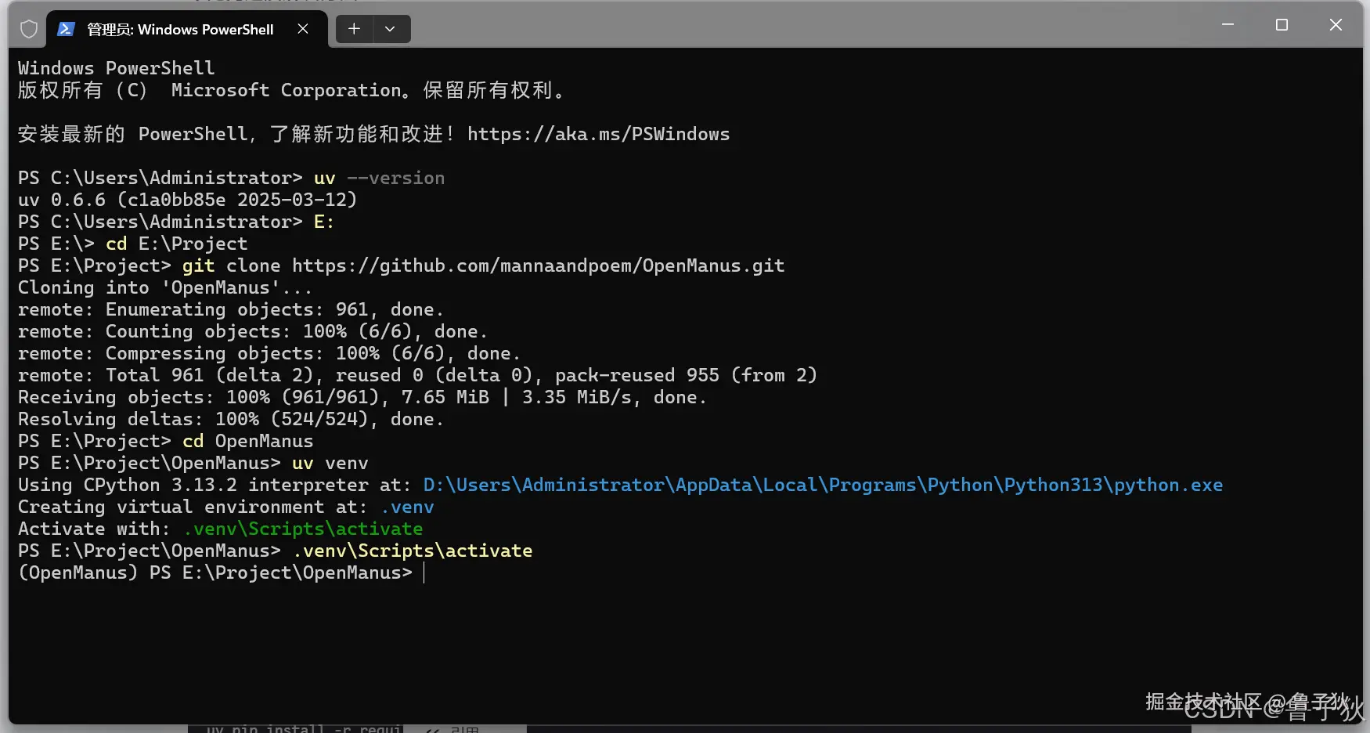Open the https://aka.ms/PSWindows link
This screenshot has width=1370, height=733.
click(x=598, y=134)
